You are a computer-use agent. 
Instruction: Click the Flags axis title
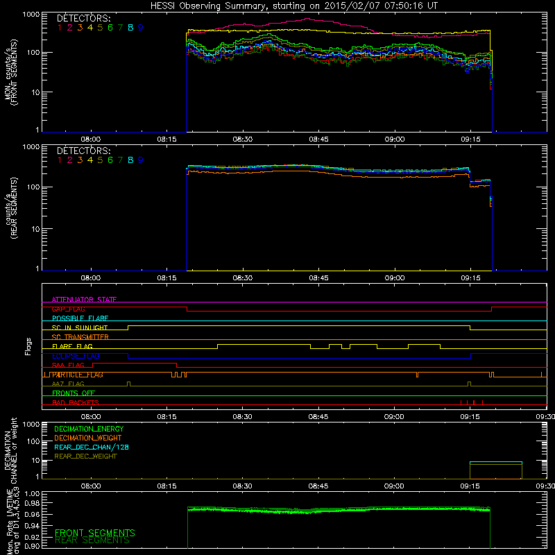[28, 347]
